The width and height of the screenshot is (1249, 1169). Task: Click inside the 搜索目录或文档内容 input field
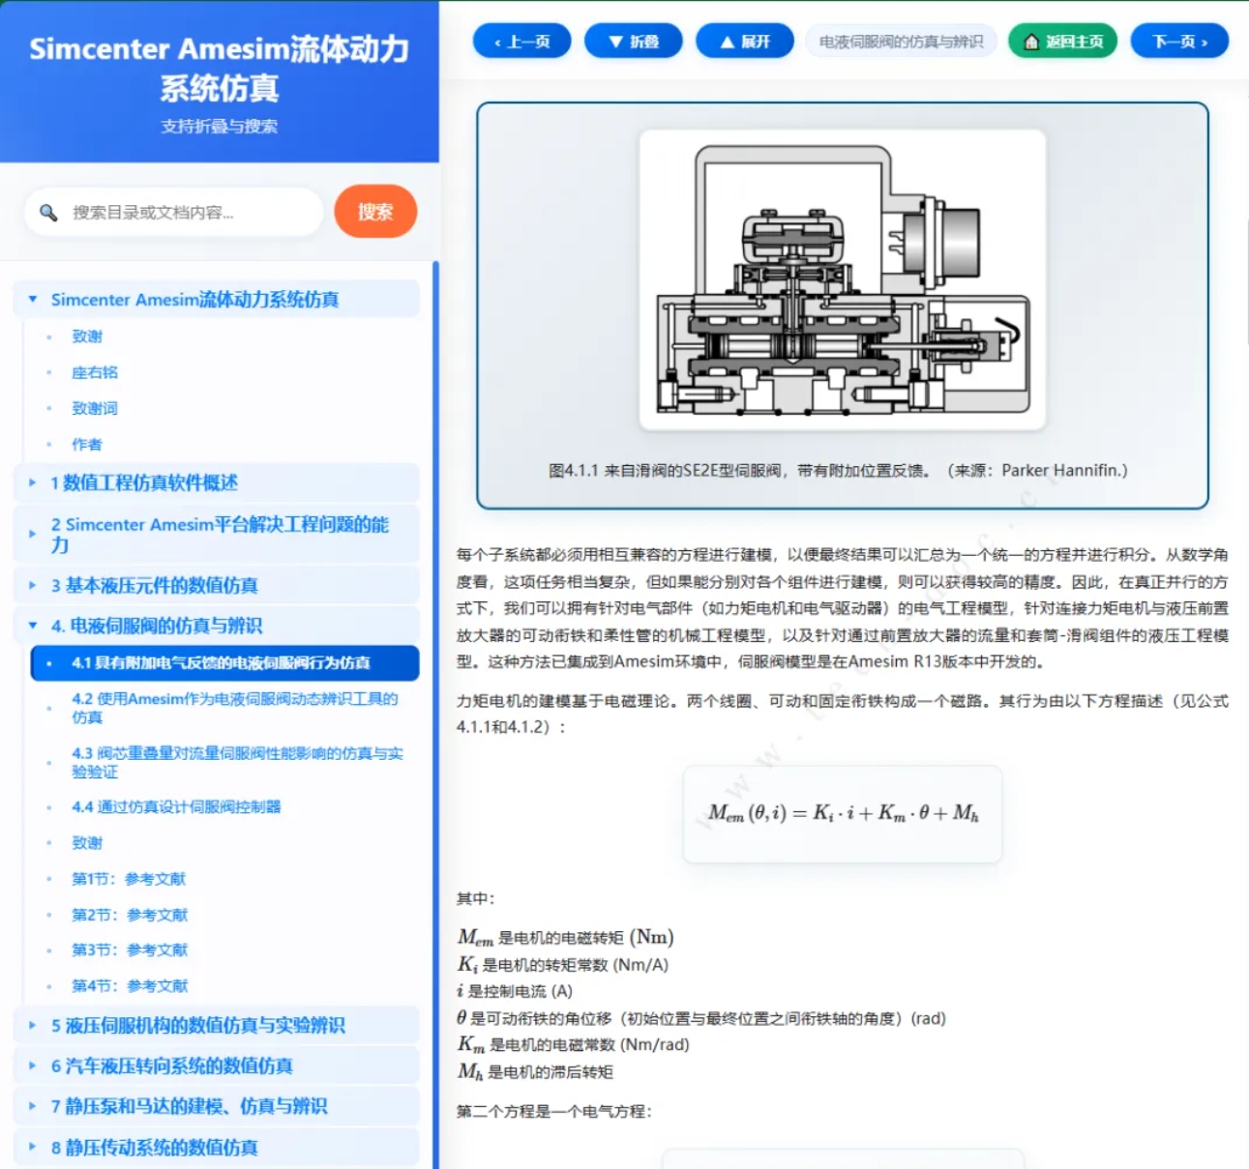[x=174, y=212]
